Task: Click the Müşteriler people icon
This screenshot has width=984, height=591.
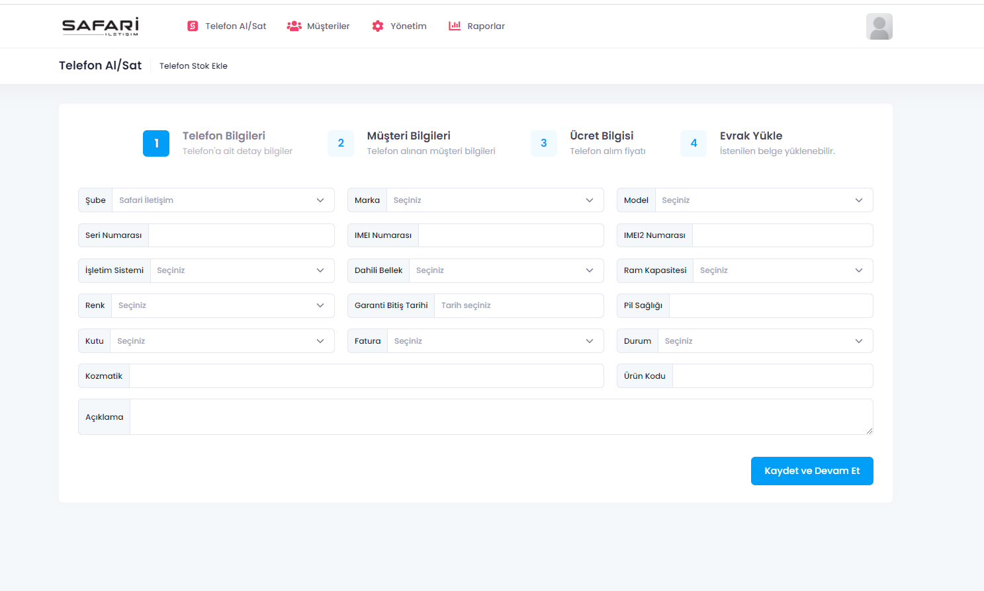Action: pyautogui.click(x=294, y=26)
